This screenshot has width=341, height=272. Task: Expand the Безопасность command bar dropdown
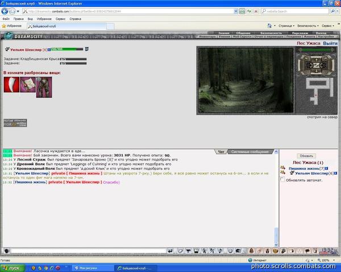(x=307, y=26)
